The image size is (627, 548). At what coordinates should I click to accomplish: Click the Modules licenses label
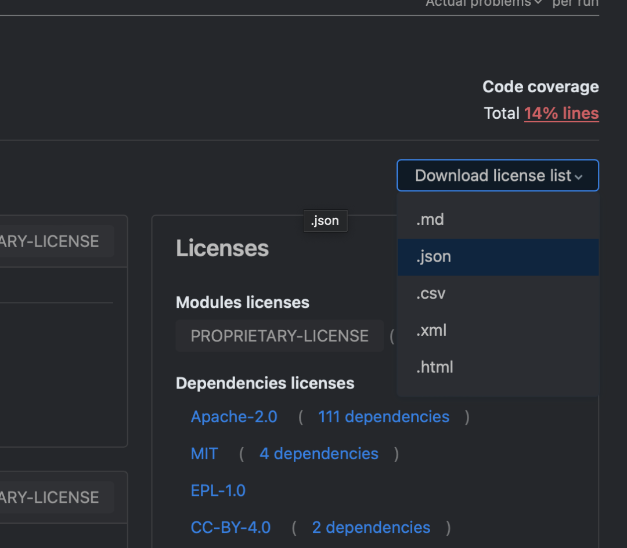pos(243,302)
